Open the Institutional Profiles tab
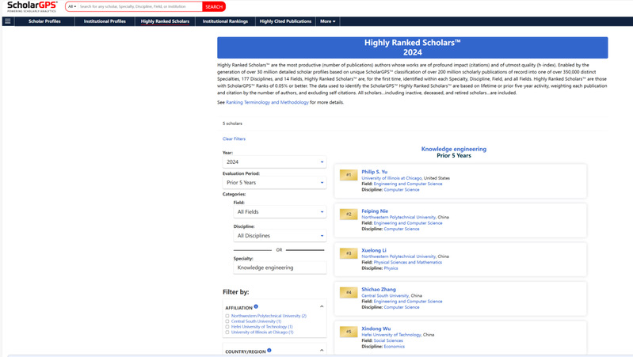Image resolution: width=633 pixels, height=357 pixels. pos(105,21)
